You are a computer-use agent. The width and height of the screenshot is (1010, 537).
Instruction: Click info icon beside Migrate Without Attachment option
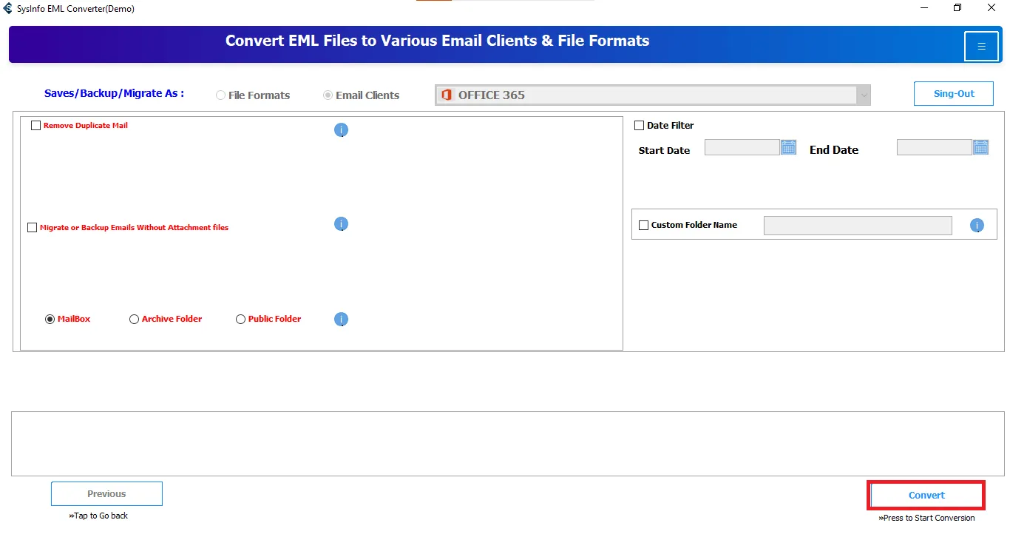pyautogui.click(x=341, y=224)
